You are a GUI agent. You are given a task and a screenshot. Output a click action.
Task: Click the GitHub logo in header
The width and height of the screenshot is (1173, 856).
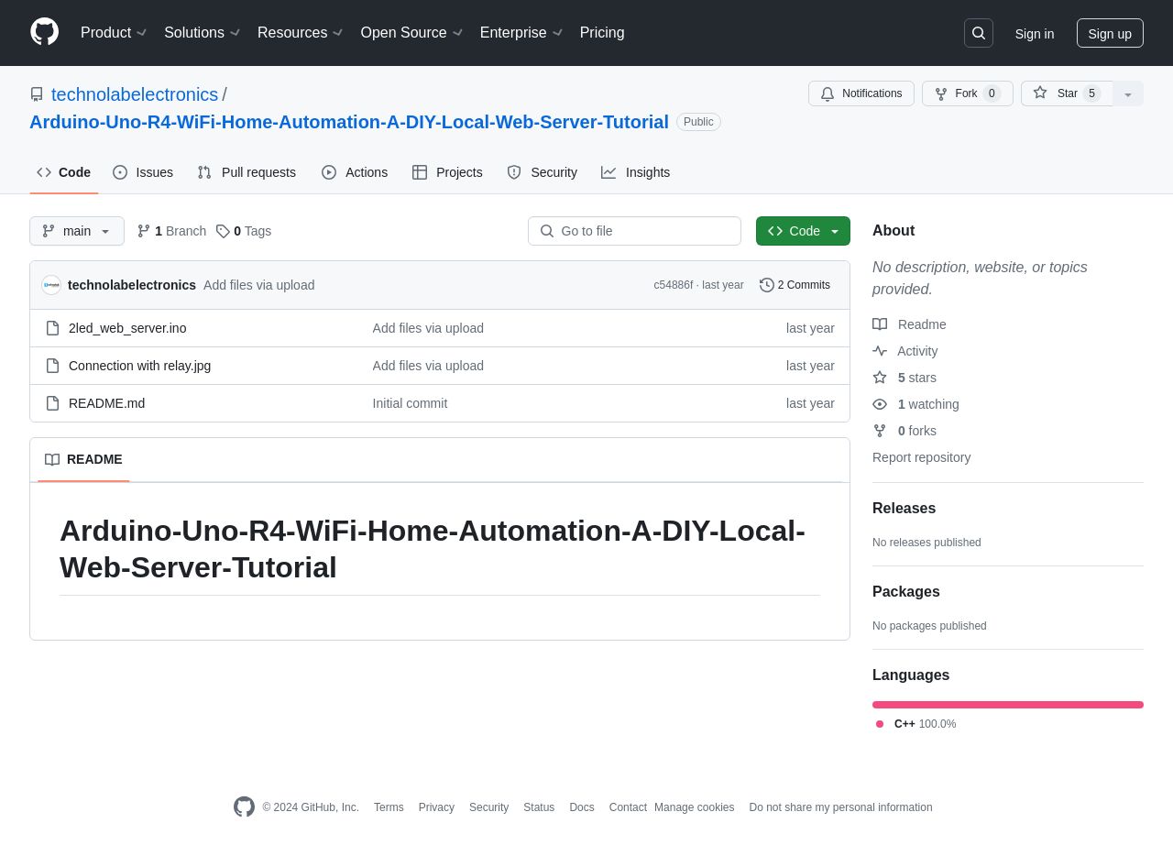(44, 32)
